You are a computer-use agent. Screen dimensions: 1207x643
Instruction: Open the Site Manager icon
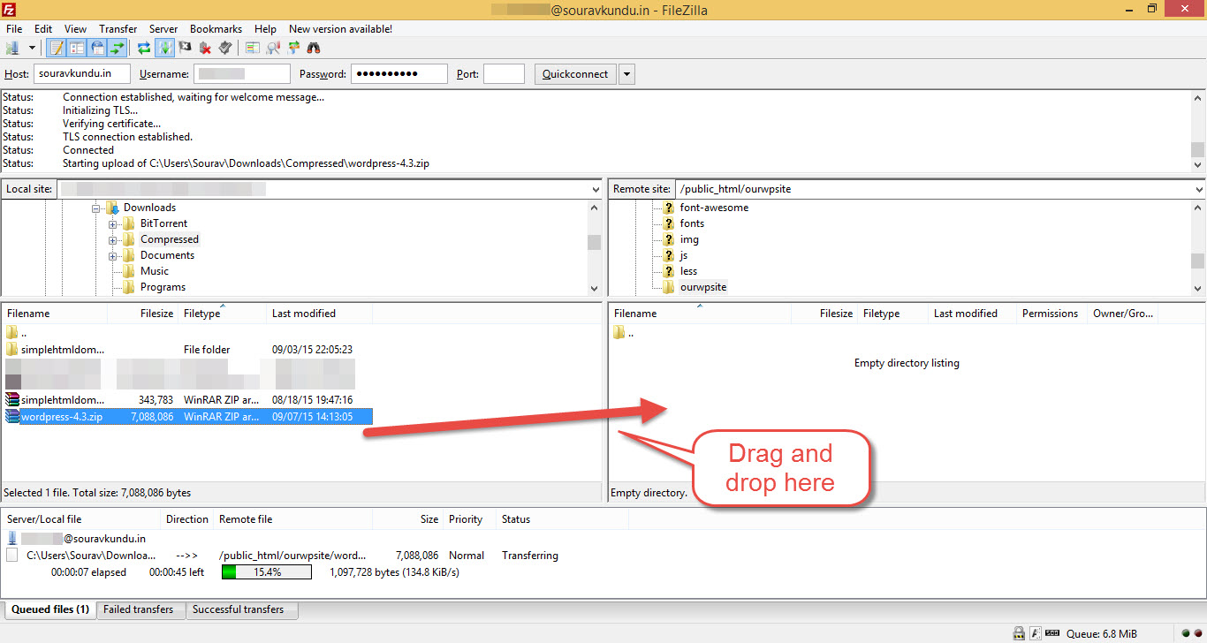pyautogui.click(x=12, y=48)
